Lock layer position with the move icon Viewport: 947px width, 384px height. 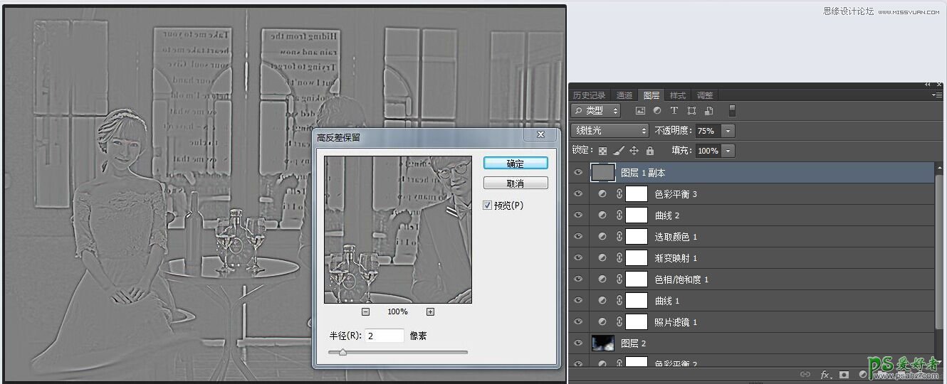pyautogui.click(x=634, y=151)
